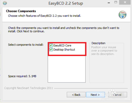The height and width of the screenshot is (103, 132).
Task: Click empty area of components list box
Action: point(67,69)
